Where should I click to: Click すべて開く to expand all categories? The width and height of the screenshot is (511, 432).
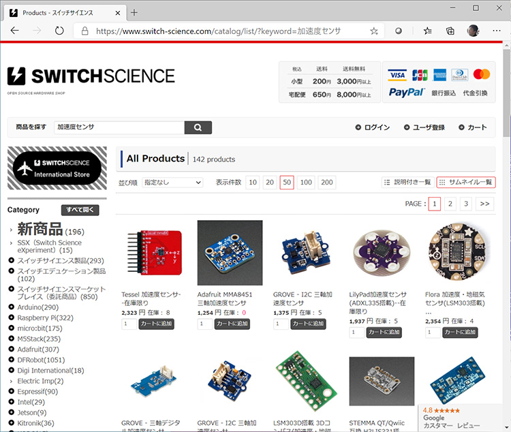pyautogui.click(x=80, y=210)
